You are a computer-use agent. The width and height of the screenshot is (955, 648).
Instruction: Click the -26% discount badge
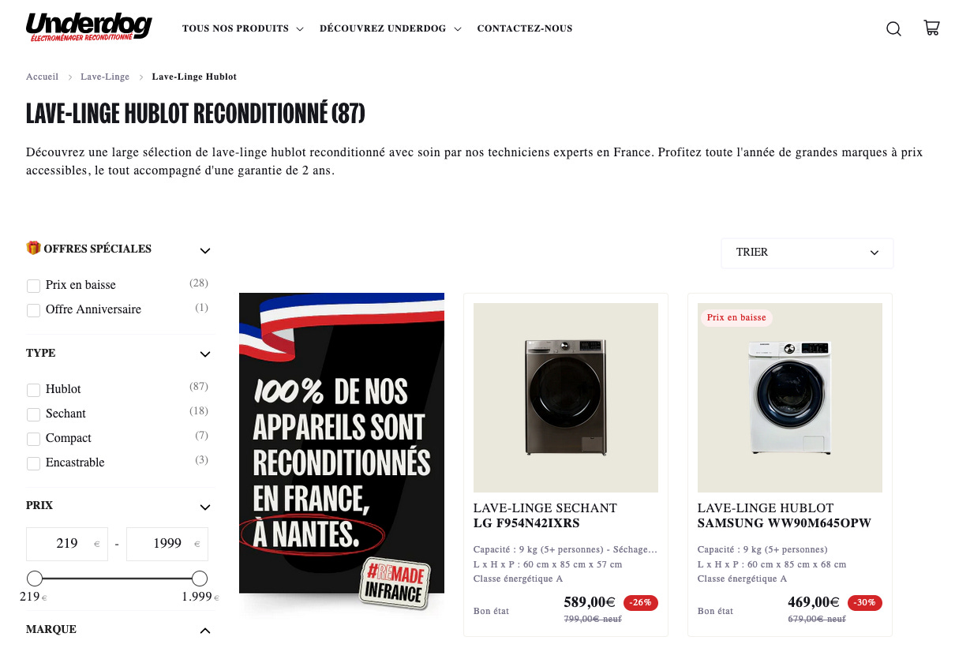[641, 602]
